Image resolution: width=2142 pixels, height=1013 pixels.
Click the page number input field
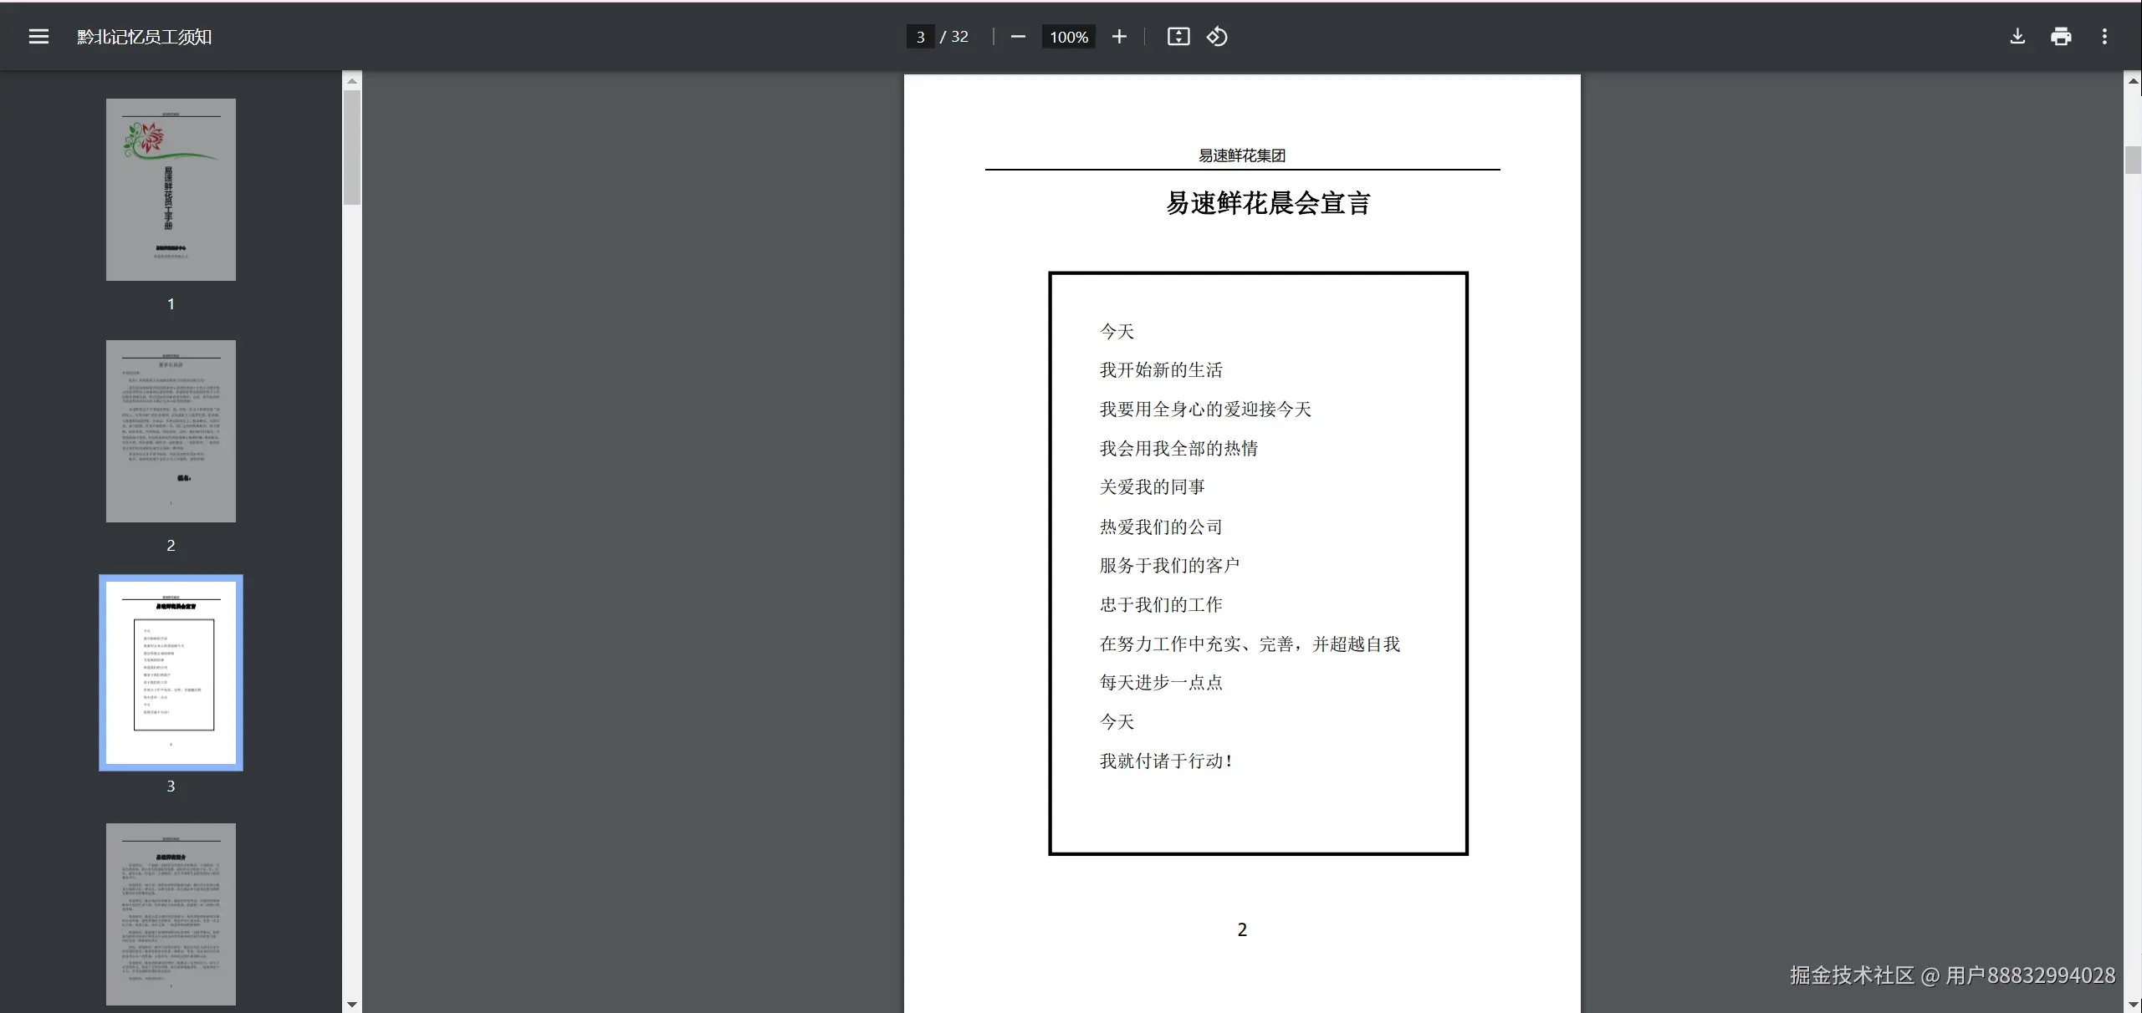pos(920,37)
